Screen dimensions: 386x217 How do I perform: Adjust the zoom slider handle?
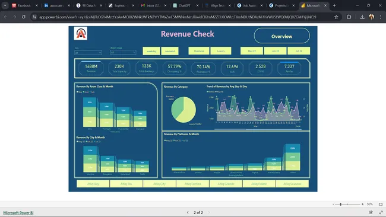[341, 204]
